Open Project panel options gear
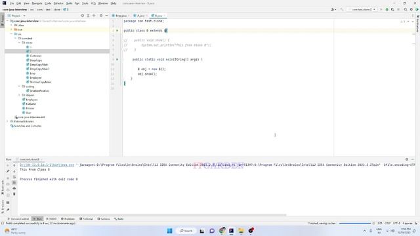420x236 pixels. (x=101, y=16)
